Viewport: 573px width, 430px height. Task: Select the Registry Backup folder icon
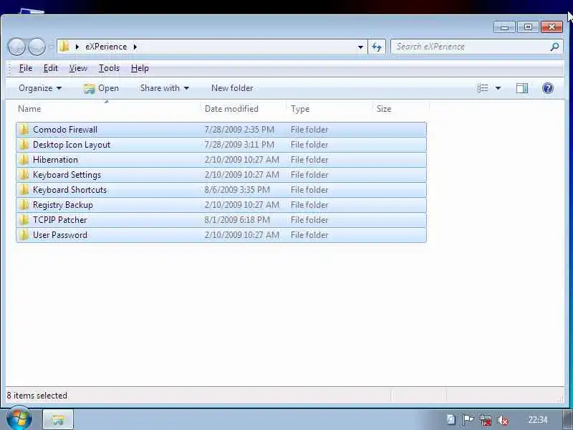pyautogui.click(x=24, y=205)
